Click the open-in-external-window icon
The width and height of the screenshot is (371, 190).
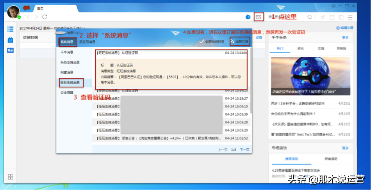pos(332,17)
